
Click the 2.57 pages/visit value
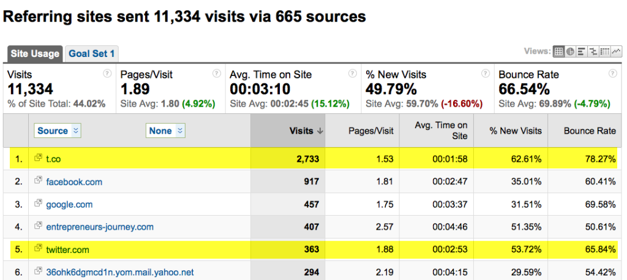(385, 227)
